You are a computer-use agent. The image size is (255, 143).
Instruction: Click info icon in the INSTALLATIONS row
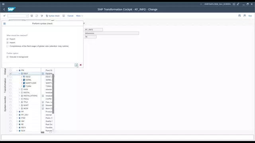coord(43,96)
